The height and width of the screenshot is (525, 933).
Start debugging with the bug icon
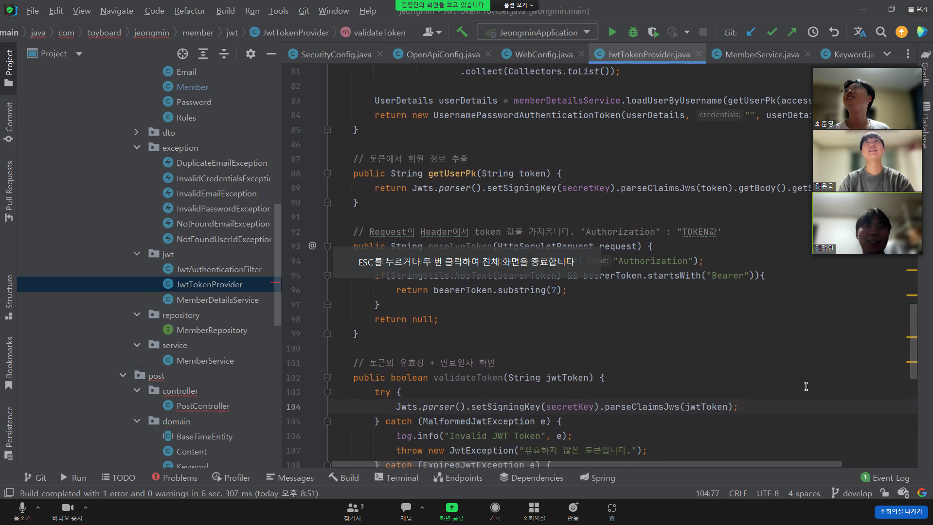tap(633, 32)
